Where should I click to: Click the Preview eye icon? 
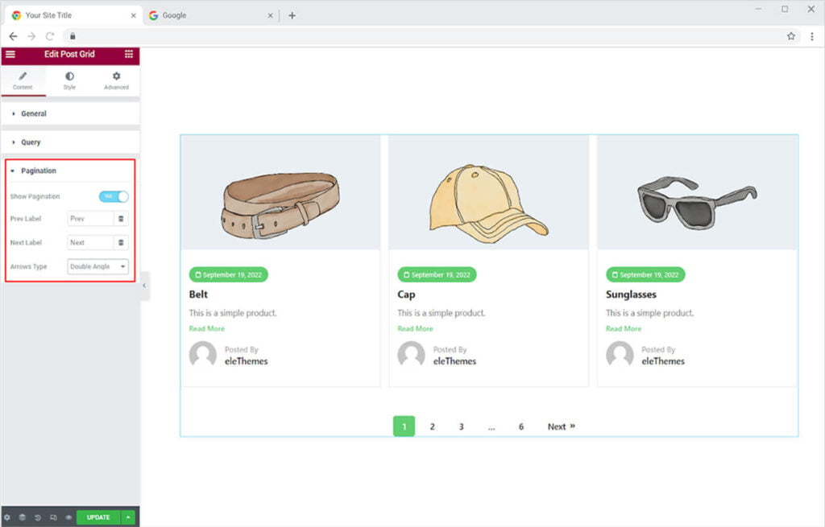(68, 517)
